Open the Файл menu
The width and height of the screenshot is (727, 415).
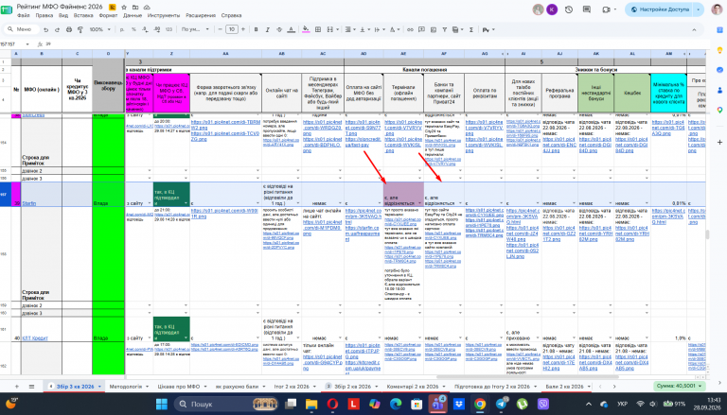click(23, 15)
